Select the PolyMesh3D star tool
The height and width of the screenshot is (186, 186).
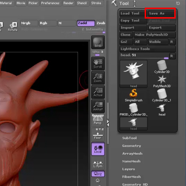(x=162, y=81)
